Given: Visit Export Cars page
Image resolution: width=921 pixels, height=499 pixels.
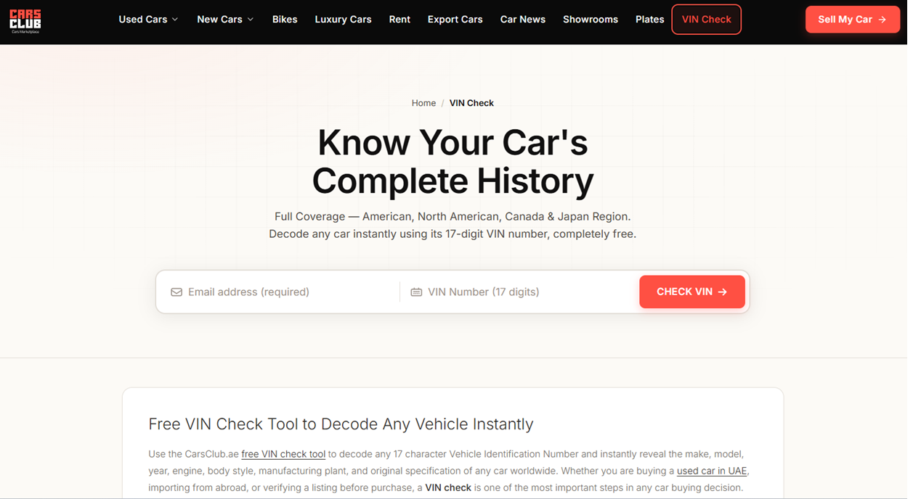Looking at the screenshot, I should (455, 20).
